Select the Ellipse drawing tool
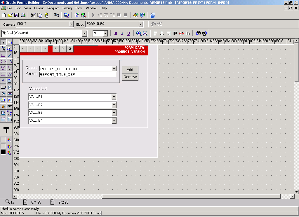The width and height of the screenshot is (299, 217). pyautogui.click(x=3, y=62)
